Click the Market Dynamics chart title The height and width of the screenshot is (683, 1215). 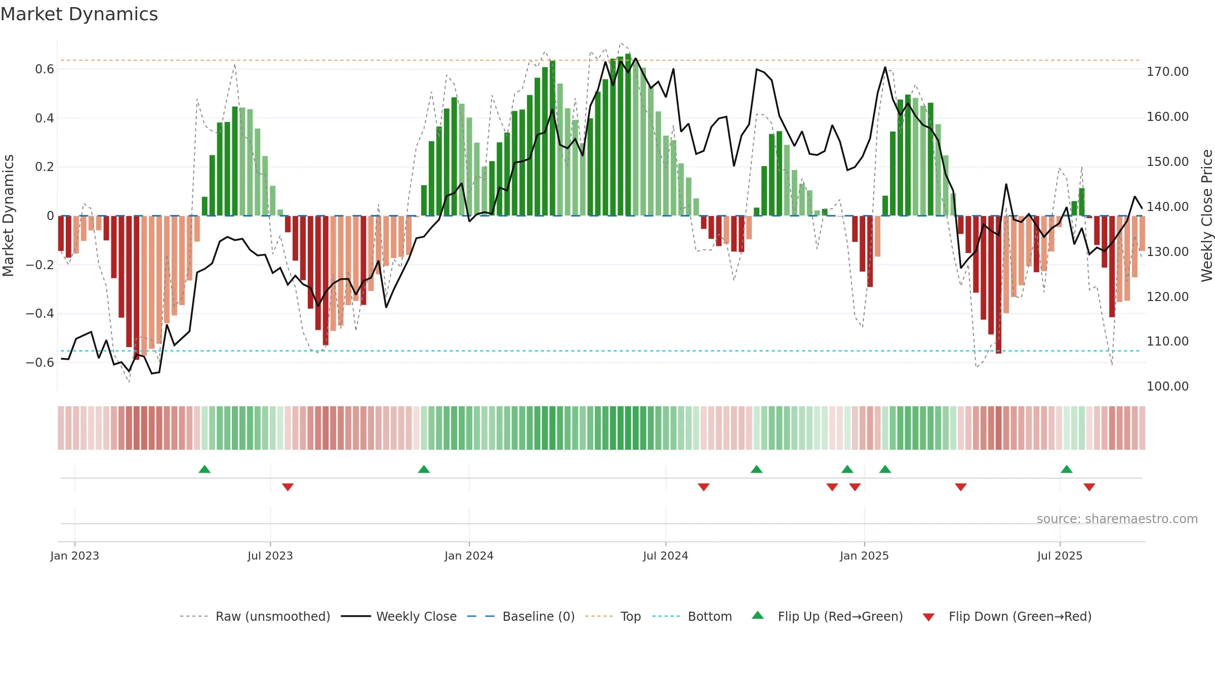tap(79, 14)
